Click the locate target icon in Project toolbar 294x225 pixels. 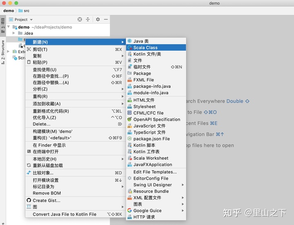(x=80, y=19)
